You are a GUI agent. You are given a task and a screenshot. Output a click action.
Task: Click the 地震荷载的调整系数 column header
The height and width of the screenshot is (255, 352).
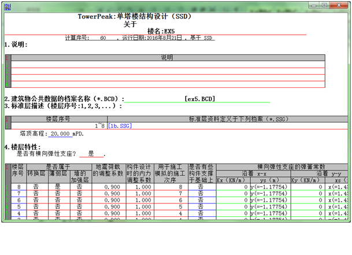pyautogui.click(x=109, y=173)
